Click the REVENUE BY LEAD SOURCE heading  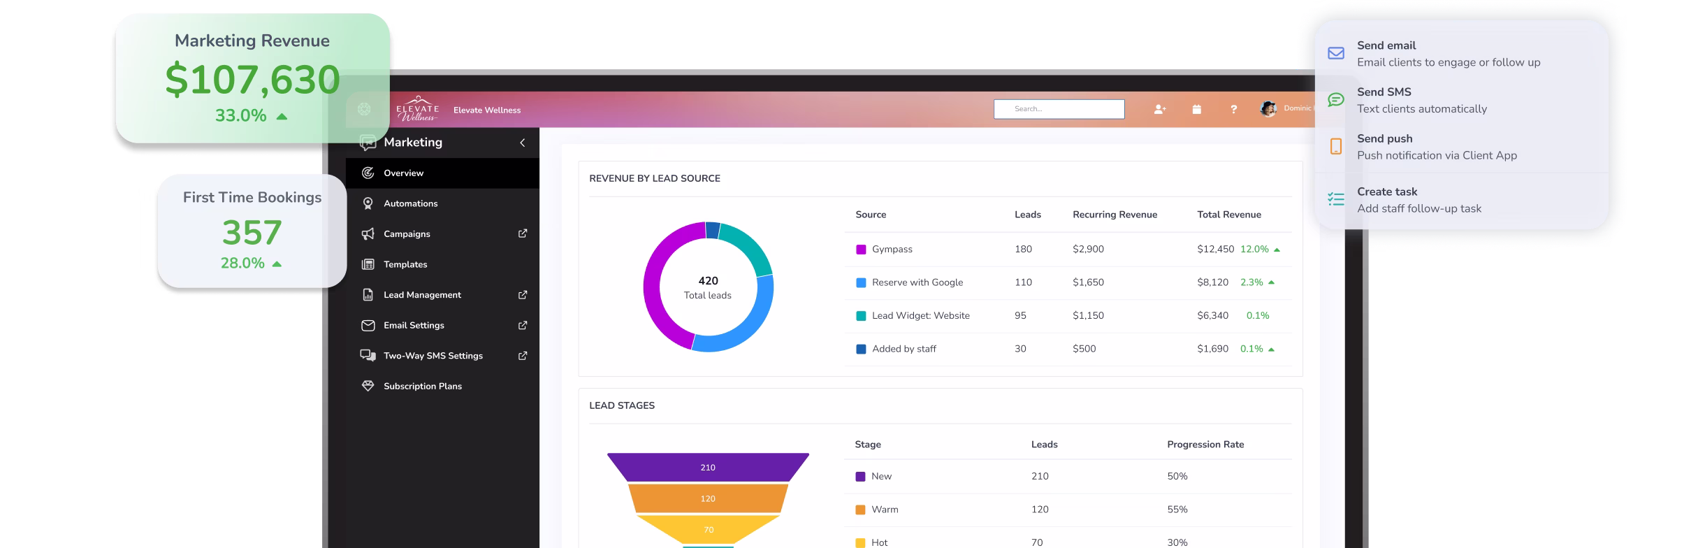click(x=654, y=178)
